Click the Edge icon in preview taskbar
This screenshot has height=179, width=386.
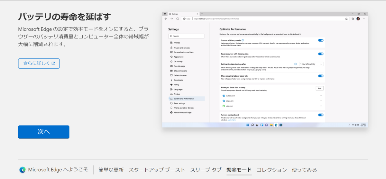coord(276,125)
